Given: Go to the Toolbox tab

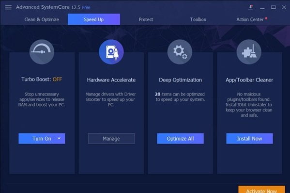Looking at the screenshot, I should pyautogui.click(x=198, y=19).
